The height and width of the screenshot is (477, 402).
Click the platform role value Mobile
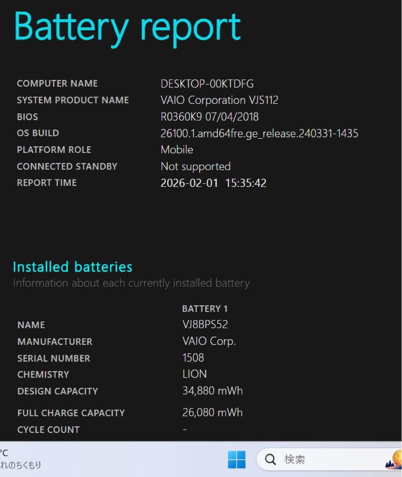click(177, 150)
